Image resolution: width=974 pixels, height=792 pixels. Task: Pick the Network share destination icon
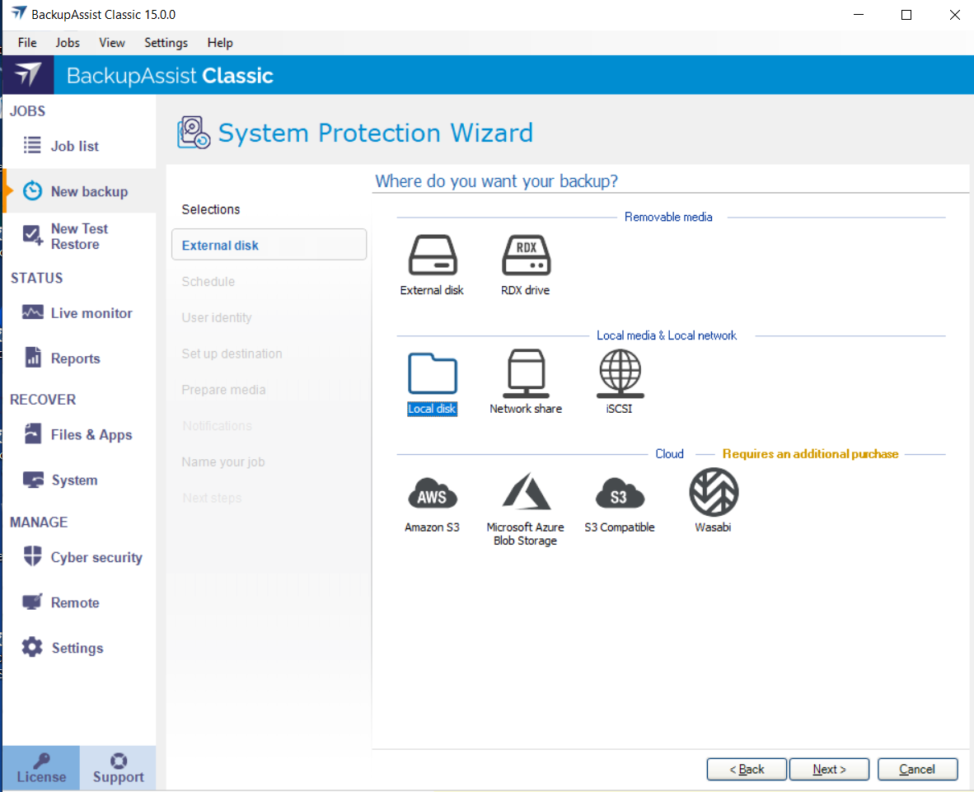pyautogui.click(x=526, y=374)
